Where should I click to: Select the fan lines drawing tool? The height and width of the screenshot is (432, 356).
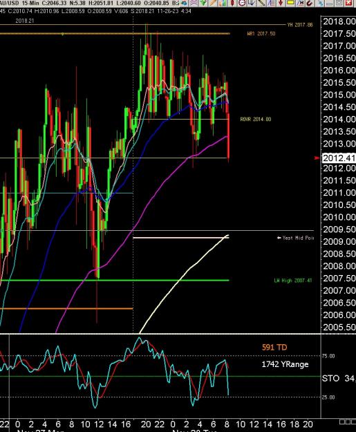272,3
